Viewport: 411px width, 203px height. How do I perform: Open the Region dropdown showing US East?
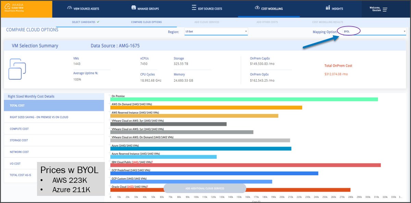216,31
